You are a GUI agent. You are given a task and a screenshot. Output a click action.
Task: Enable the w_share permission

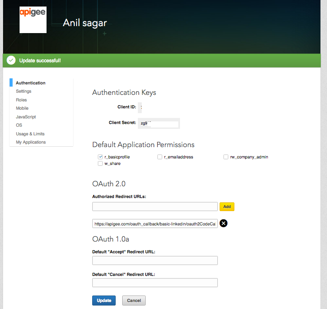coord(100,164)
